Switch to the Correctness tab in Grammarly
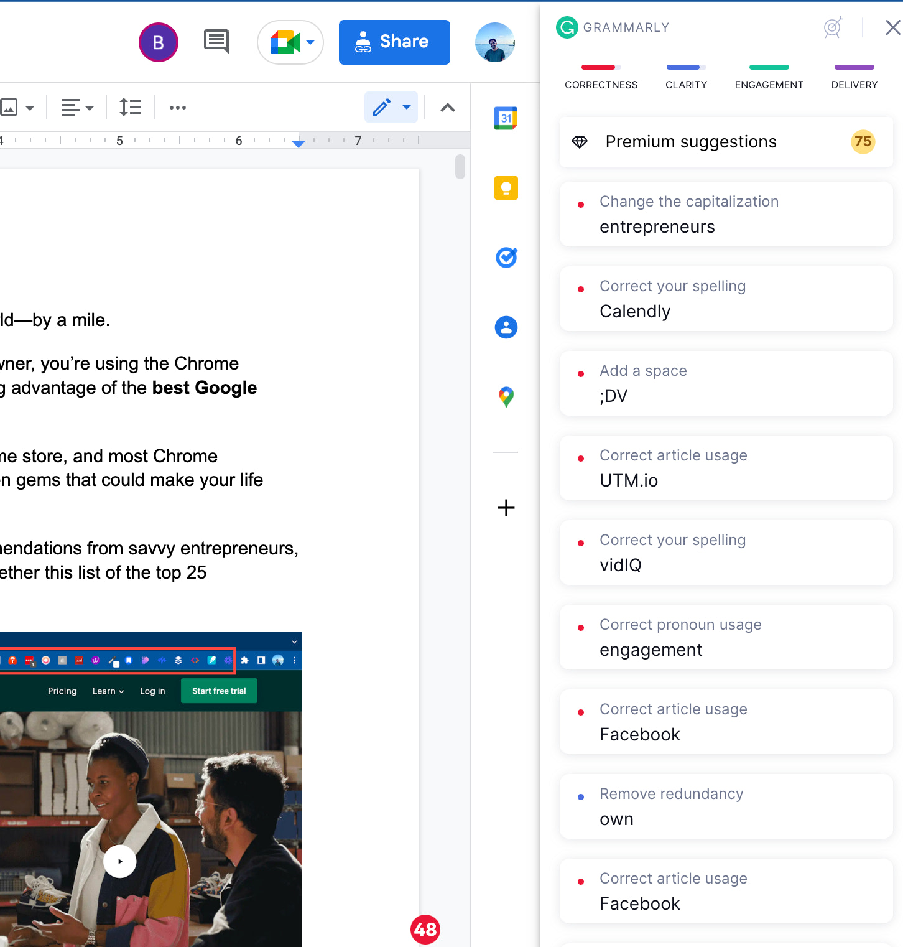 click(601, 77)
